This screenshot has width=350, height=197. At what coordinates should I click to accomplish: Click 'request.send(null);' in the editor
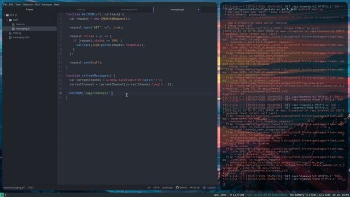(x=86, y=62)
